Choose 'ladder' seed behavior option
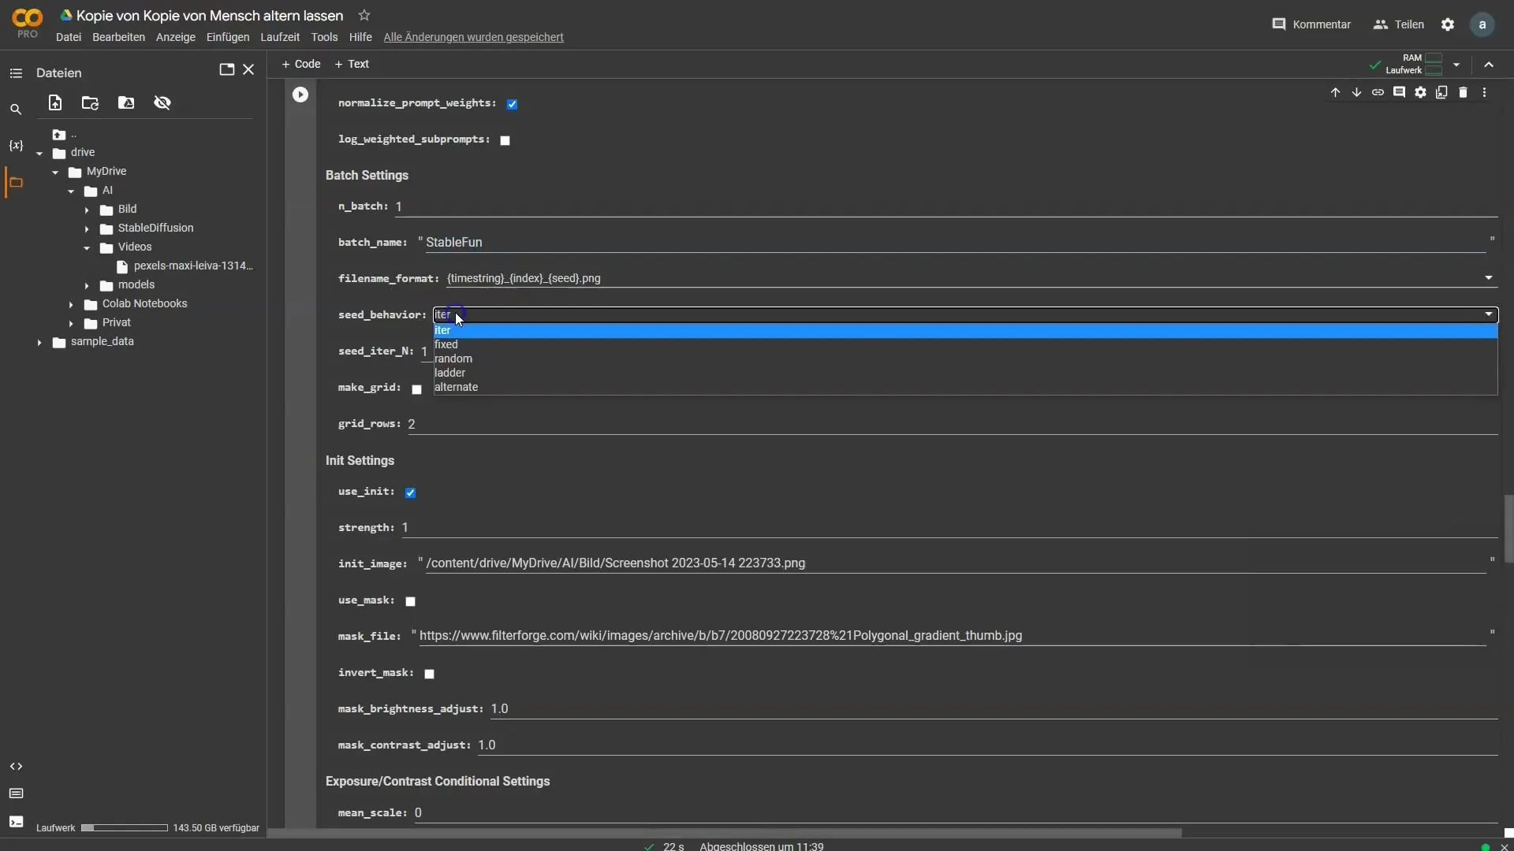The width and height of the screenshot is (1514, 851). tap(965, 373)
